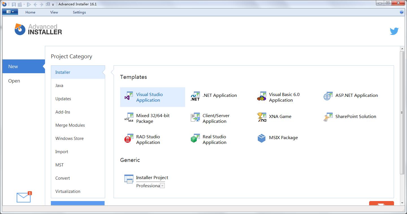This screenshot has width=407, height=214.
Task: Open the help question mark icon
Action: point(402,12)
